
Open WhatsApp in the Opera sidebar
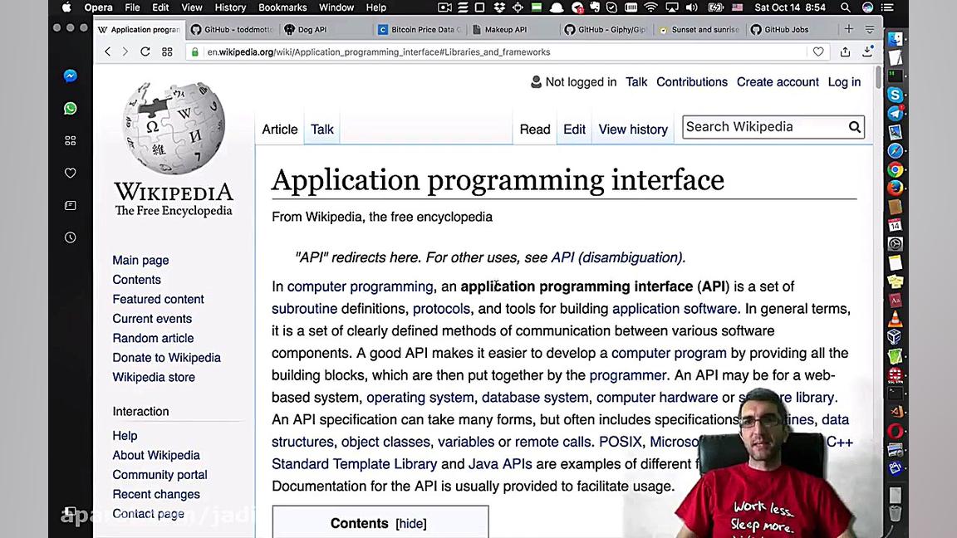pyautogui.click(x=71, y=108)
